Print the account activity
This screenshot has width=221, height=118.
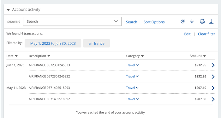(x=202, y=22)
